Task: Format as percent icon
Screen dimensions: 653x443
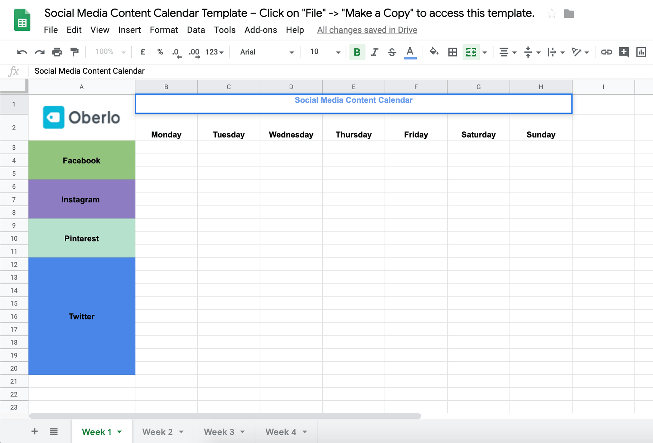Action: pos(160,52)
